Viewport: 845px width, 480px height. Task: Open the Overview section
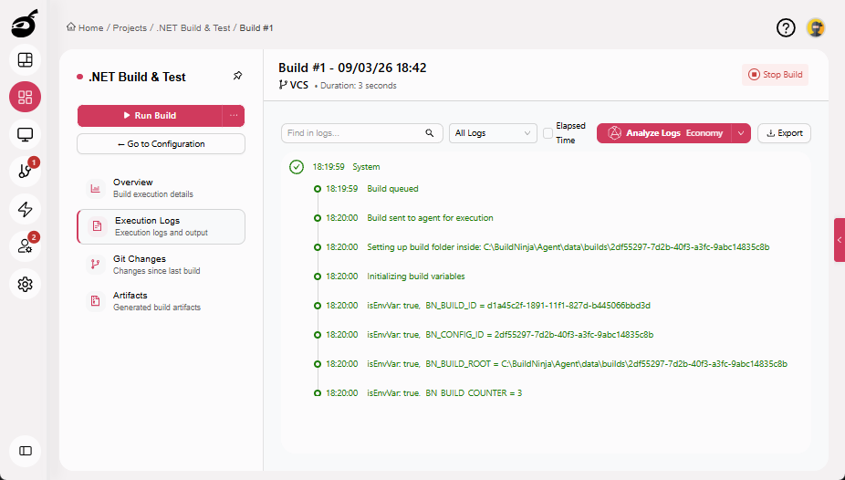point(161,188)
